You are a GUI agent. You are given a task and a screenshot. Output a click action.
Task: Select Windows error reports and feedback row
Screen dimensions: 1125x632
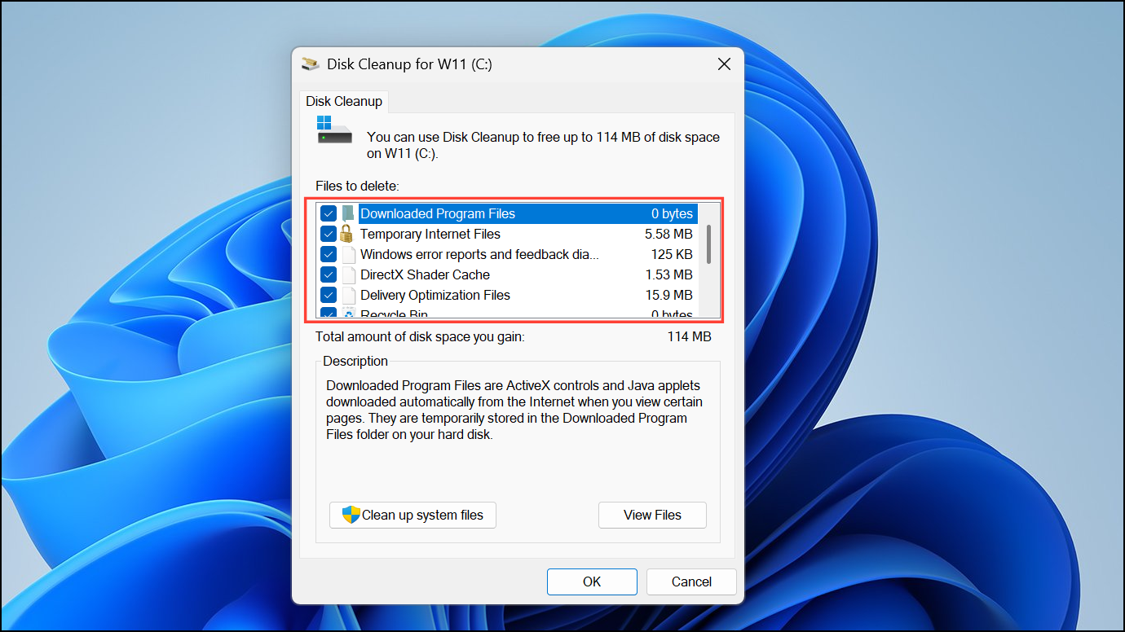tap(509, 254)
